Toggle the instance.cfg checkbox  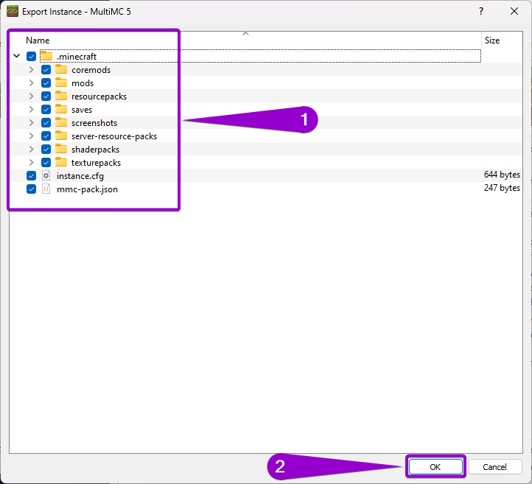click(x=31, y=175)
